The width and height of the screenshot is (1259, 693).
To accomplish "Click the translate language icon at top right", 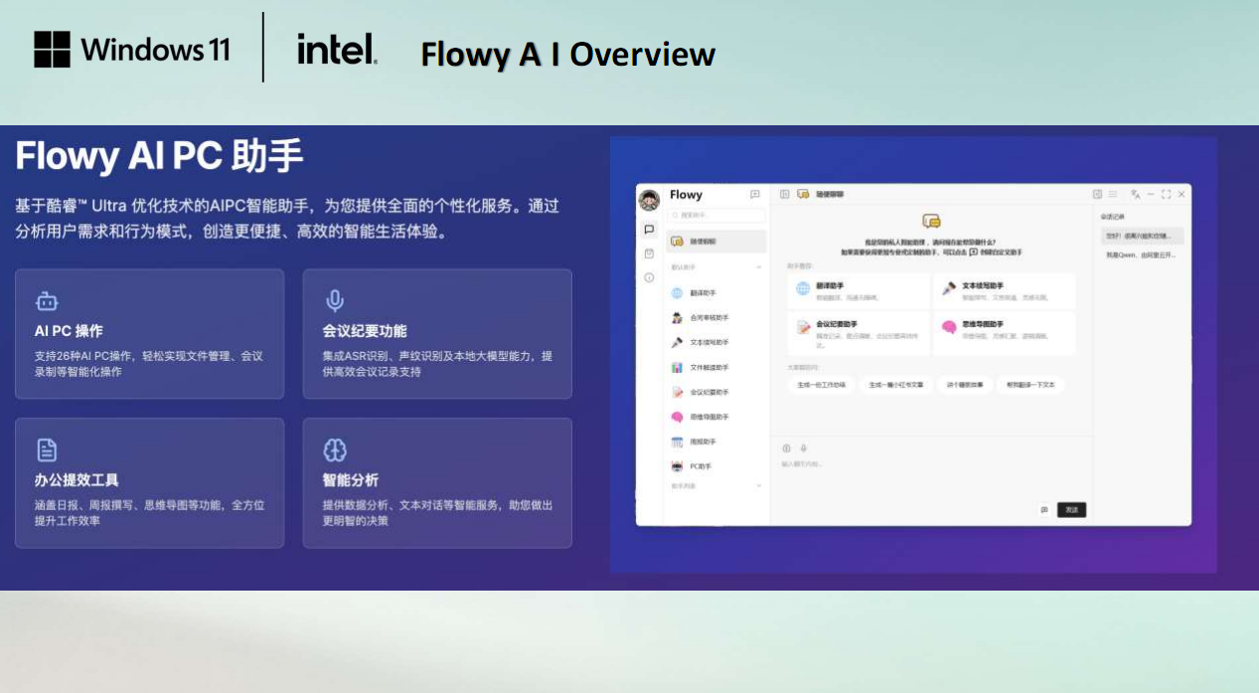I will [1136, 195].
